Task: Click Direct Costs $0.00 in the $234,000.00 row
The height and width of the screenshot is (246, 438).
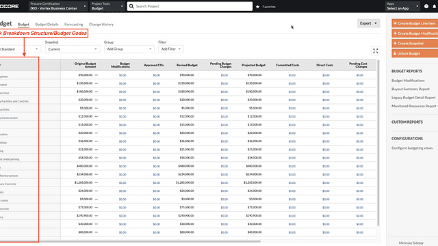Action: pos(326,174)
